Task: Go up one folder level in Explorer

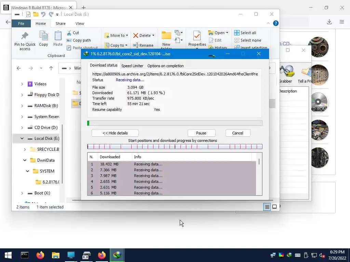Action: point(51,68)
